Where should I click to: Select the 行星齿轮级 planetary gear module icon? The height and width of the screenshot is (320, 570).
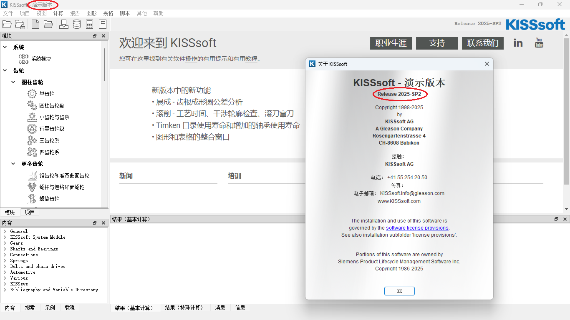pos(32,129)
